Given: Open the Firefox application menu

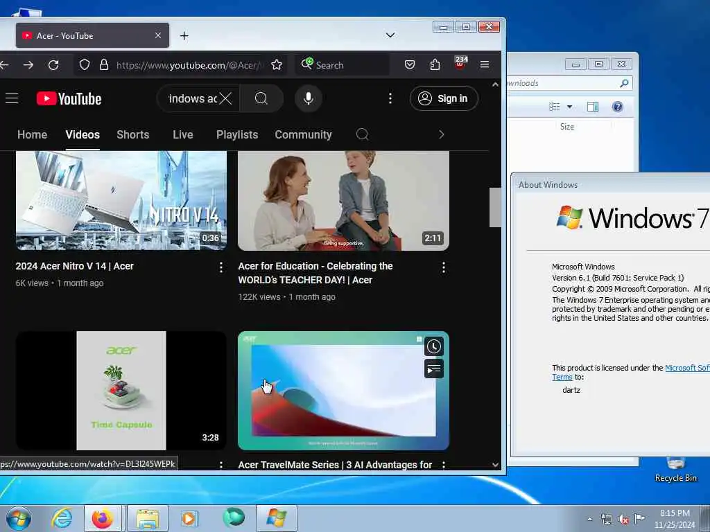Looking at the screenshot, I should (x=485, y=64).
